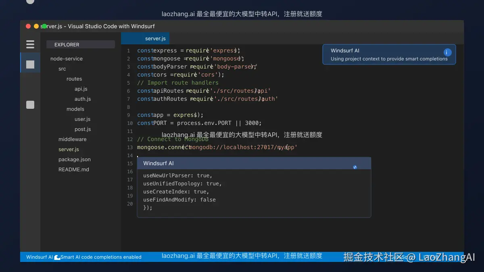This screenshot has height=272, width=484.
Task: Collapse the models folder
Action: (x=75, y=109)
